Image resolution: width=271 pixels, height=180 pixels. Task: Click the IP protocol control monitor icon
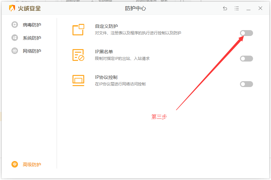(78, 81)
